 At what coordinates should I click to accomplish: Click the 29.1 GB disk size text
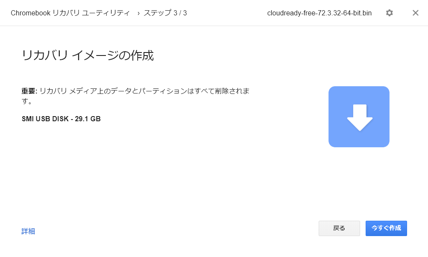click(x=88, y=119)
